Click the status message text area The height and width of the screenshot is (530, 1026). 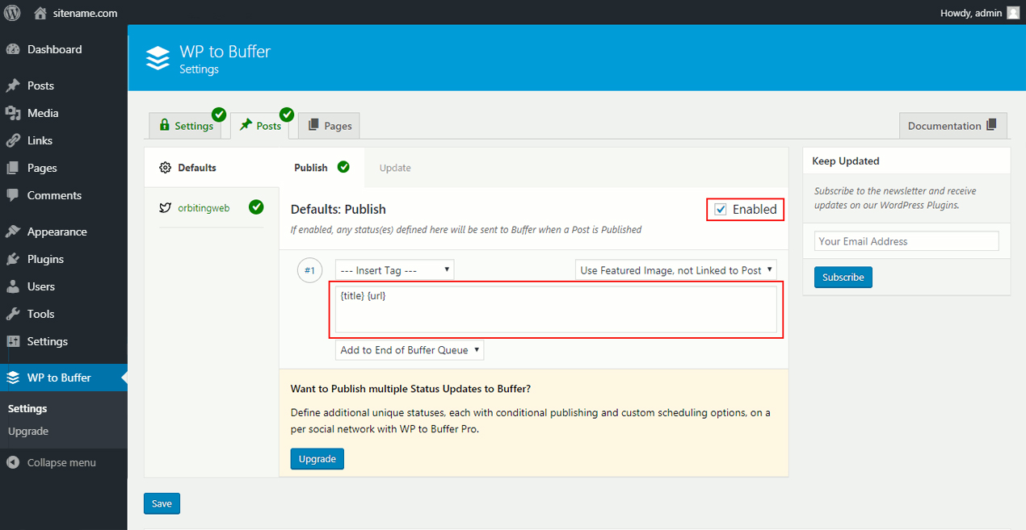click(x=557, y=309)
